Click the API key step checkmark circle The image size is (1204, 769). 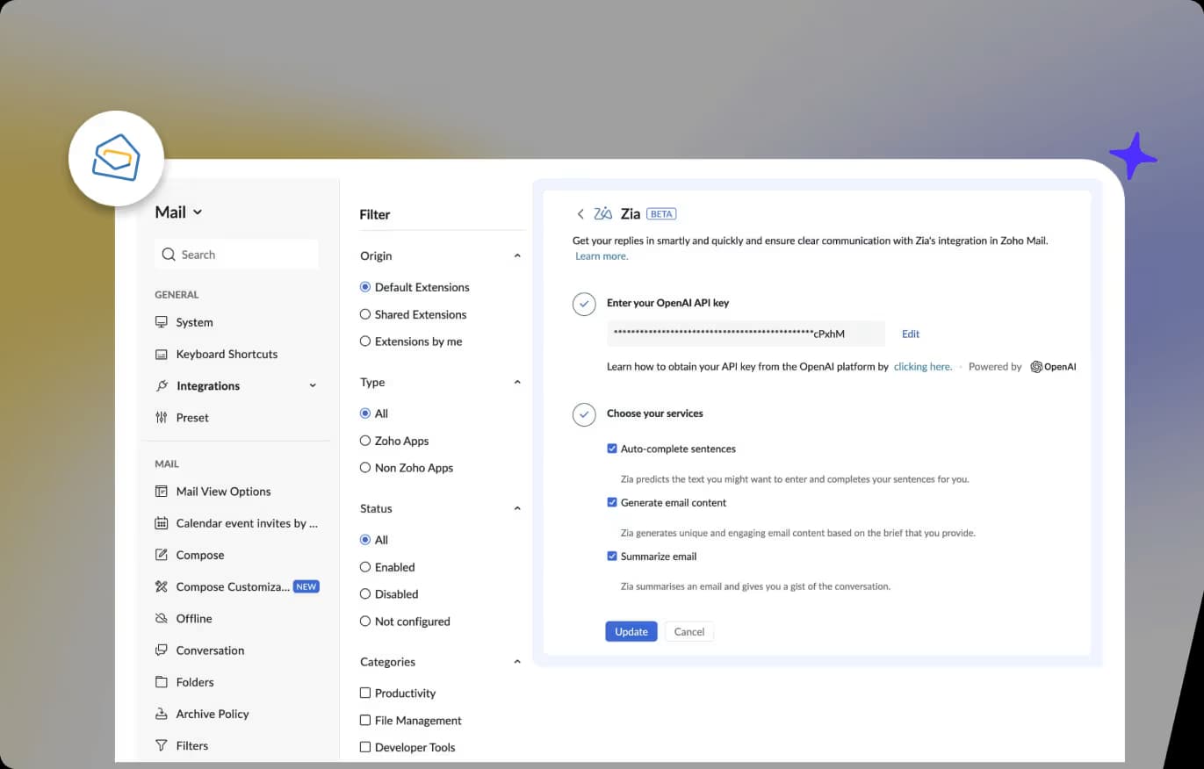(x=584, y=304)
